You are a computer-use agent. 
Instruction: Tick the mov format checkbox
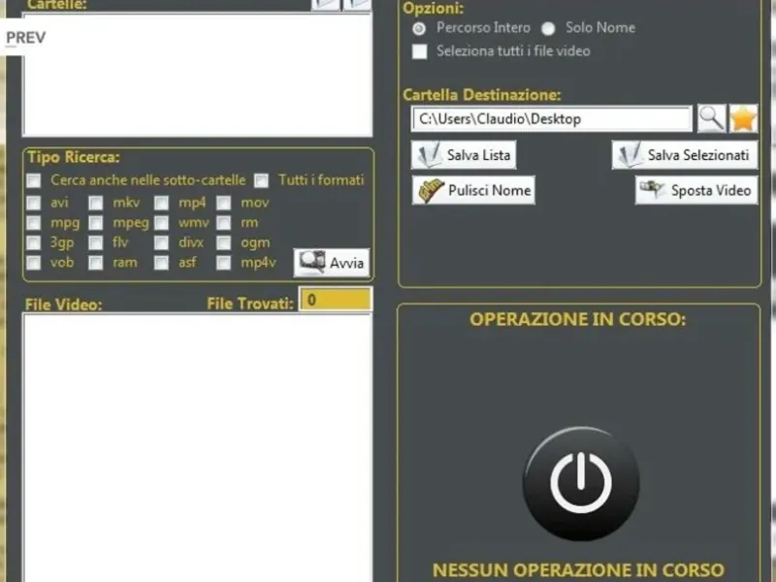224,203
